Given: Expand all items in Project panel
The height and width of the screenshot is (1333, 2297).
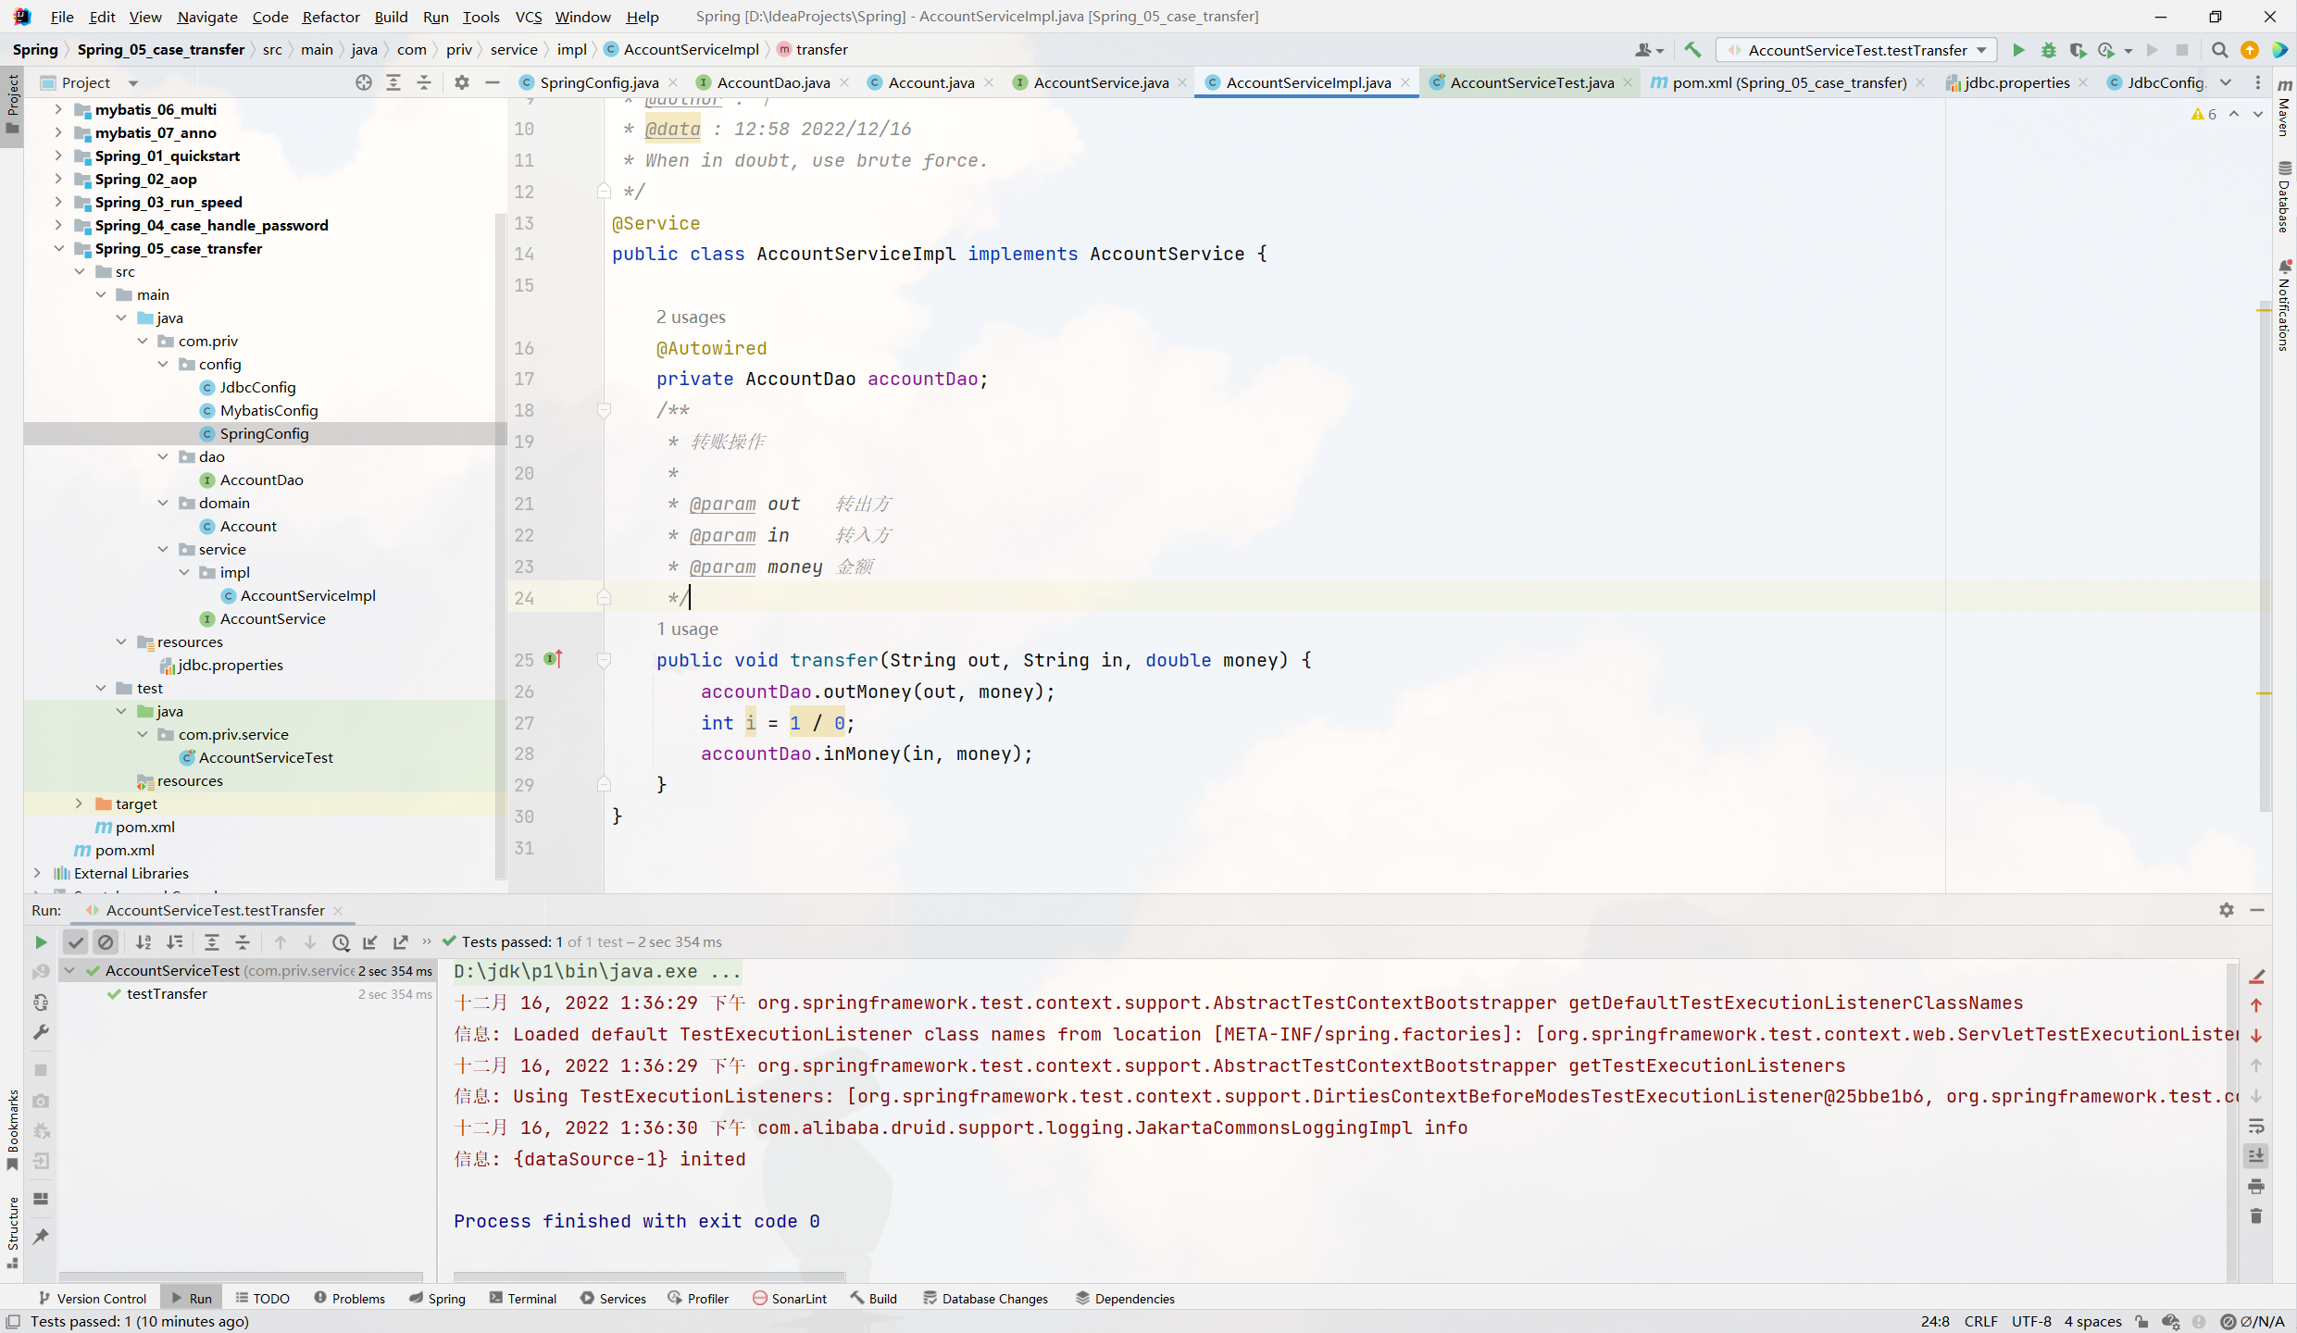Looking at the screenshot, I should coord(393,82).
